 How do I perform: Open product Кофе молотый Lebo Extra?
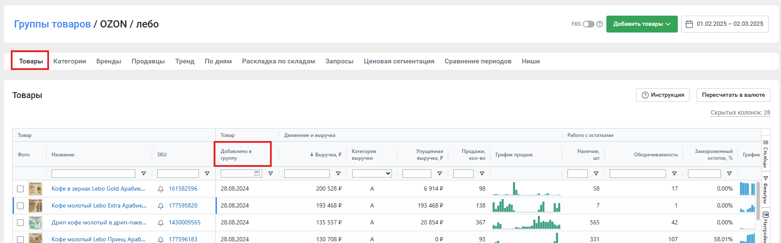(99, 206)
